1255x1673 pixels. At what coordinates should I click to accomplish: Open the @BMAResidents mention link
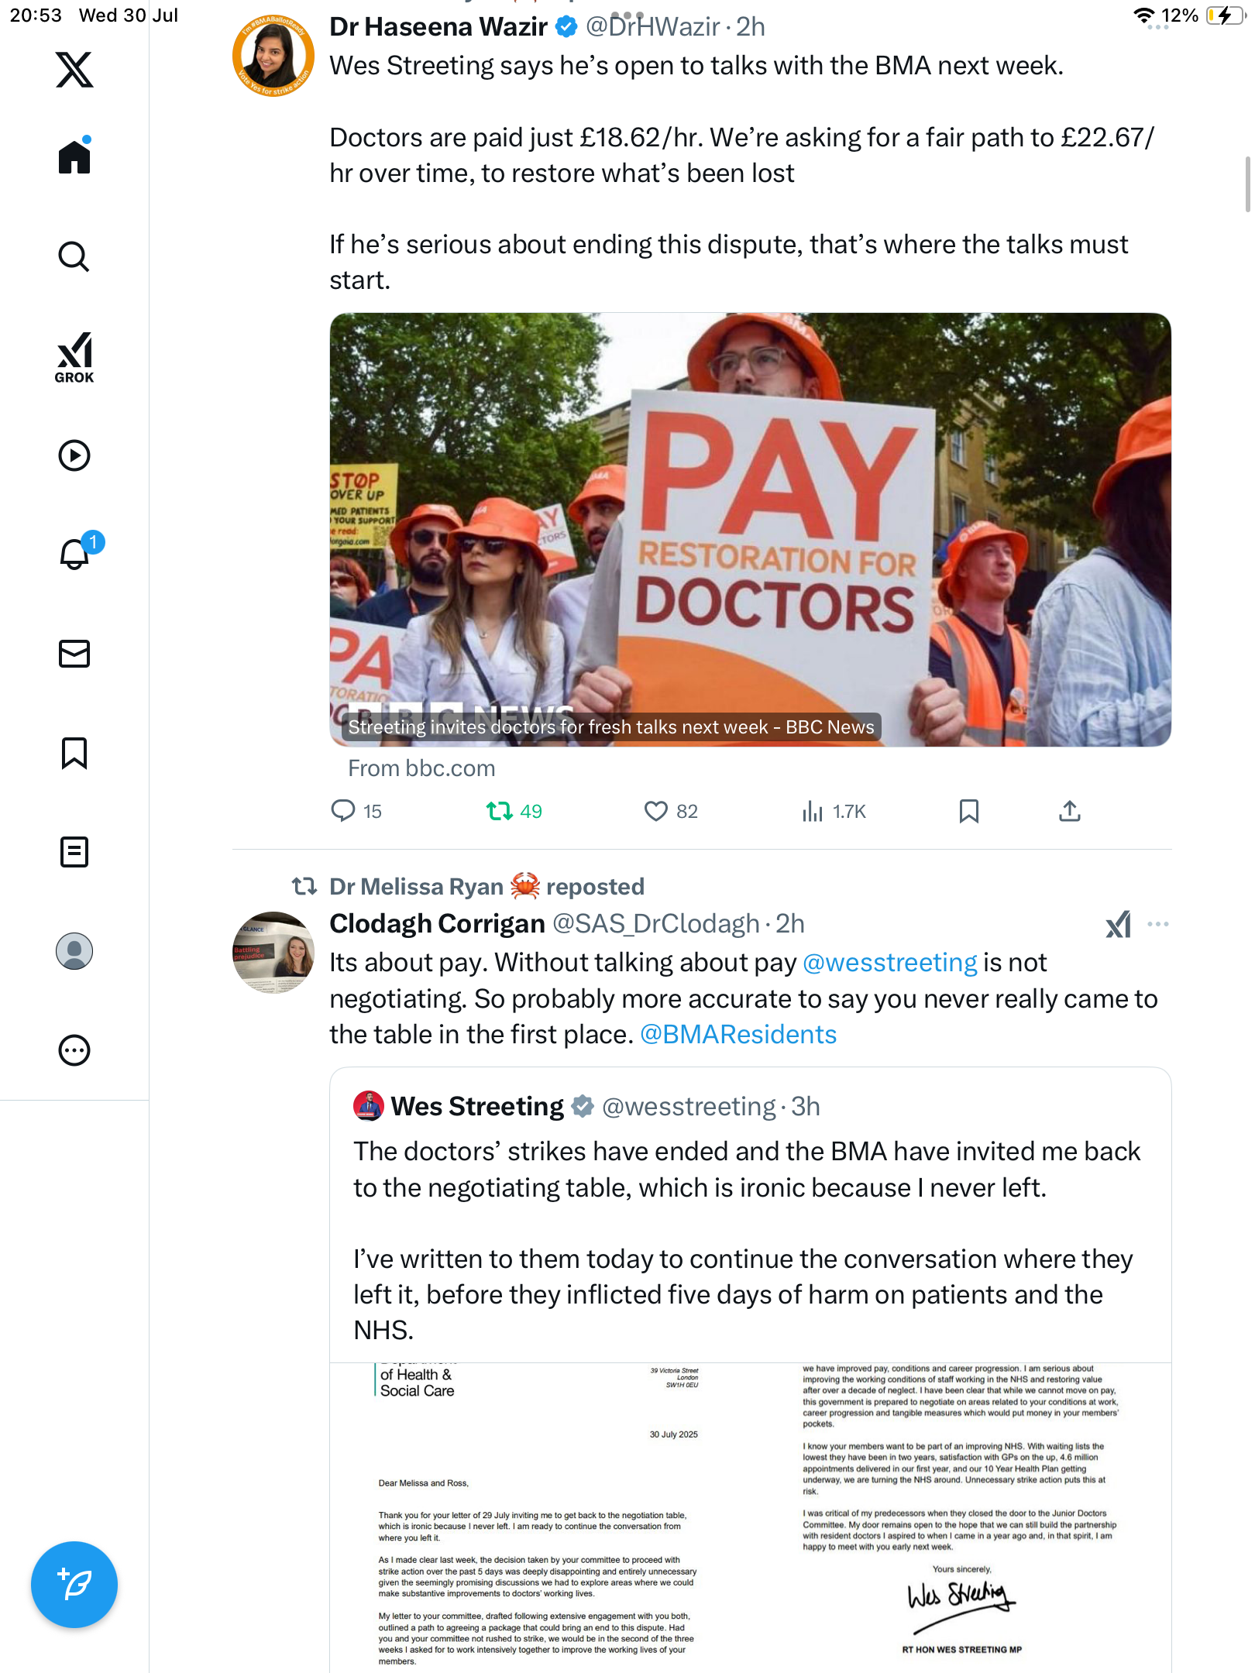(738, 1035)
